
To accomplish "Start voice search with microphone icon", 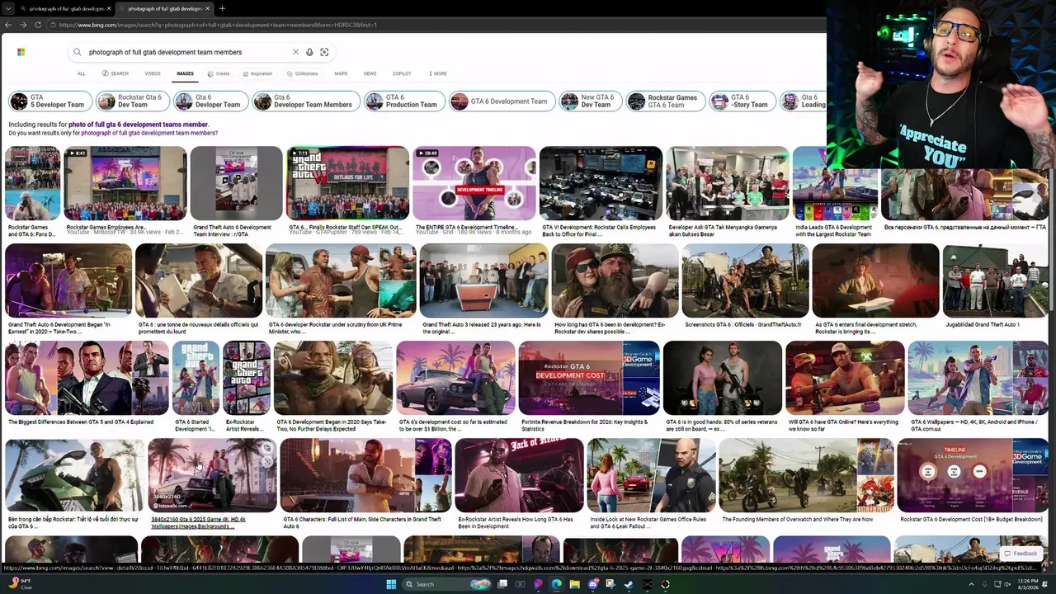I will point(309,52).
